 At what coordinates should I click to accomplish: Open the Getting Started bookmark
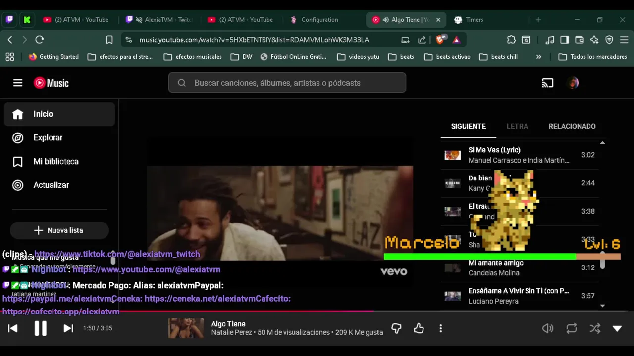pos(54,57)
